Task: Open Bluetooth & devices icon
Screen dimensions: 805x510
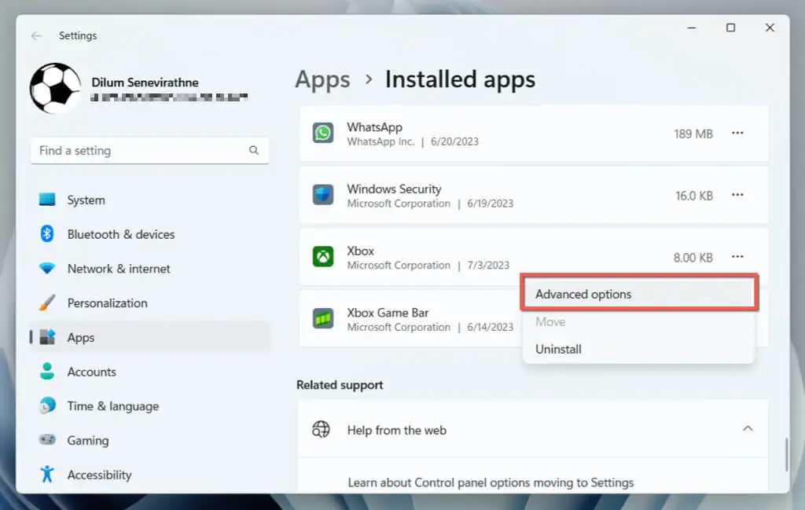Action: pyautogui.click(x=47, y=234)
